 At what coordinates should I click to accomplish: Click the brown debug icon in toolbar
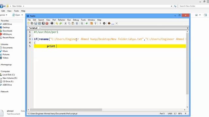(109, 23)
